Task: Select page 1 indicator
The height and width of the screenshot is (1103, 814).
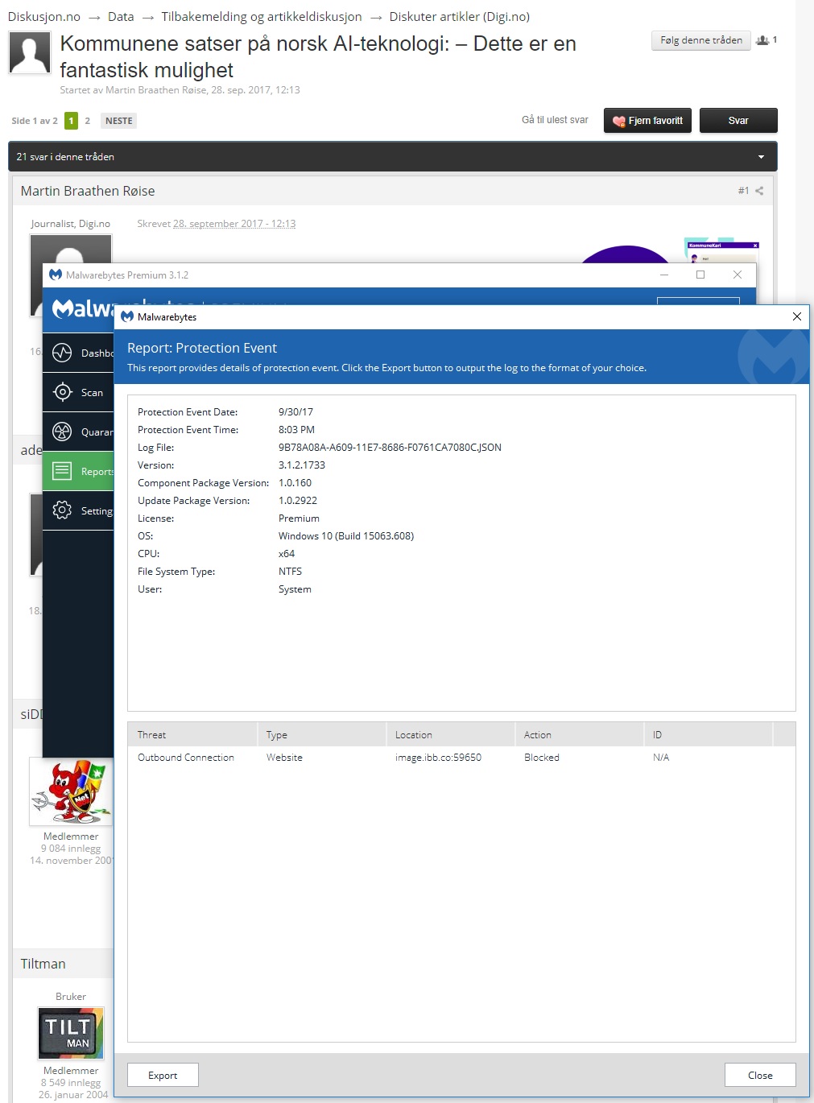Action: coord(71,121)
